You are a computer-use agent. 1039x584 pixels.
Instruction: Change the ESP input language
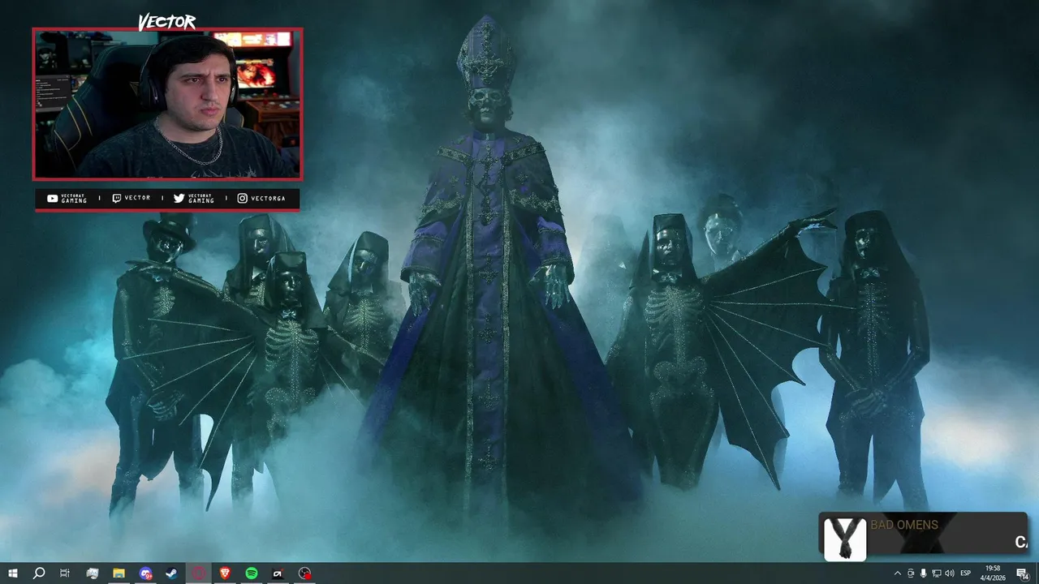click(966, 573)
